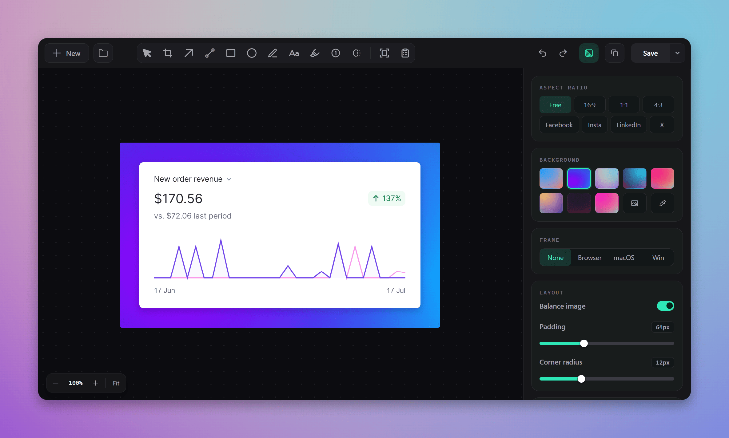Click the capture screenshot frame icon
Image resolution: width=729 pixels, height=438 pixels.
tap(384, 53)
